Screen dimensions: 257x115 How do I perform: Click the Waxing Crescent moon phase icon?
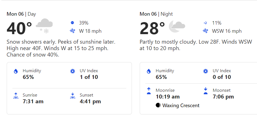pyautogui.click(x=158, y=105)
